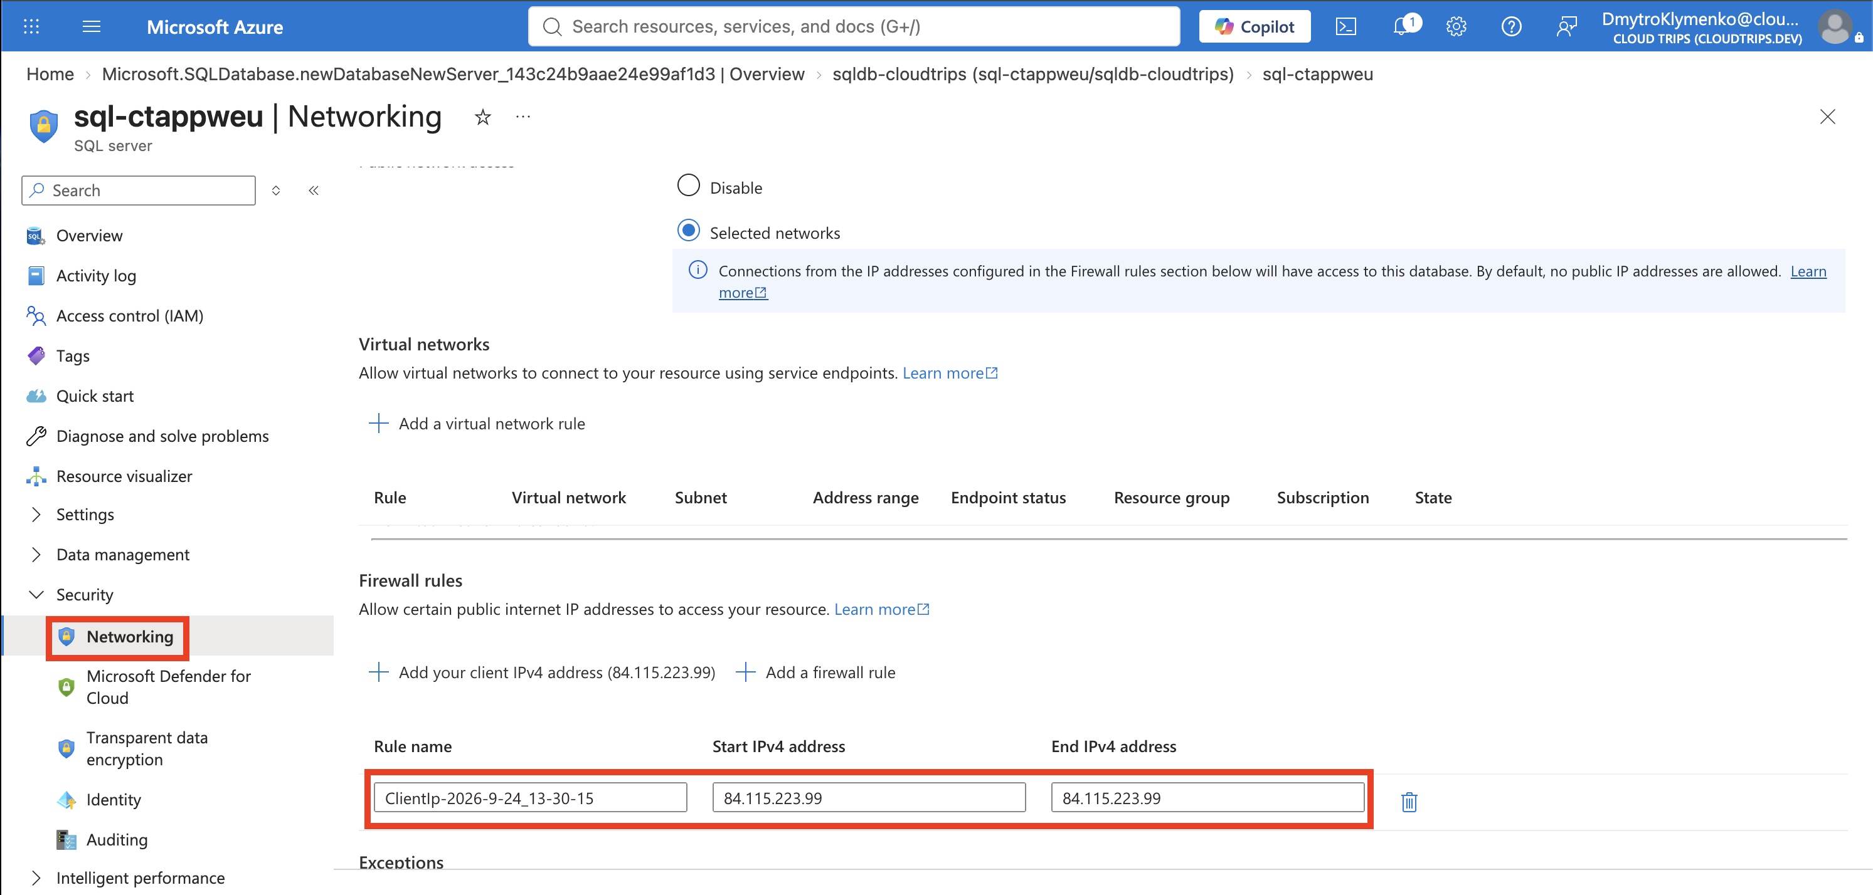
Task: Expand the Intelligent performance section
Action: pos(36,877)
